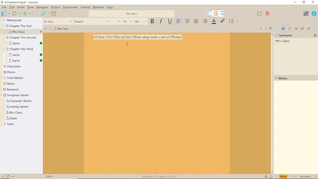Image resolution: width=318 pixels, height=179 pixels.
Task: Select the Characters folder in binder
Action: (13, 66)
